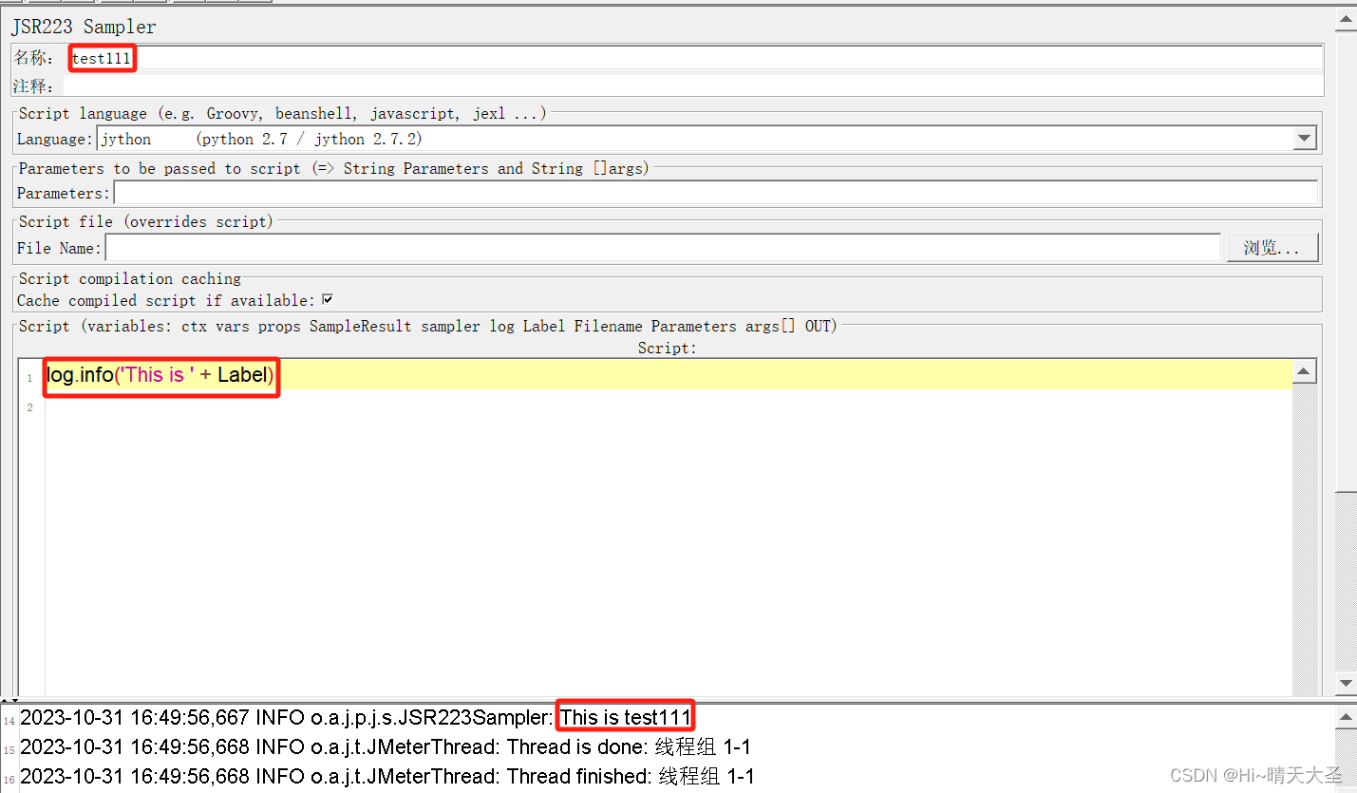Click the Script compilation caching group label
This screenshot has width=1357, height=793.
tap(130, 278)
